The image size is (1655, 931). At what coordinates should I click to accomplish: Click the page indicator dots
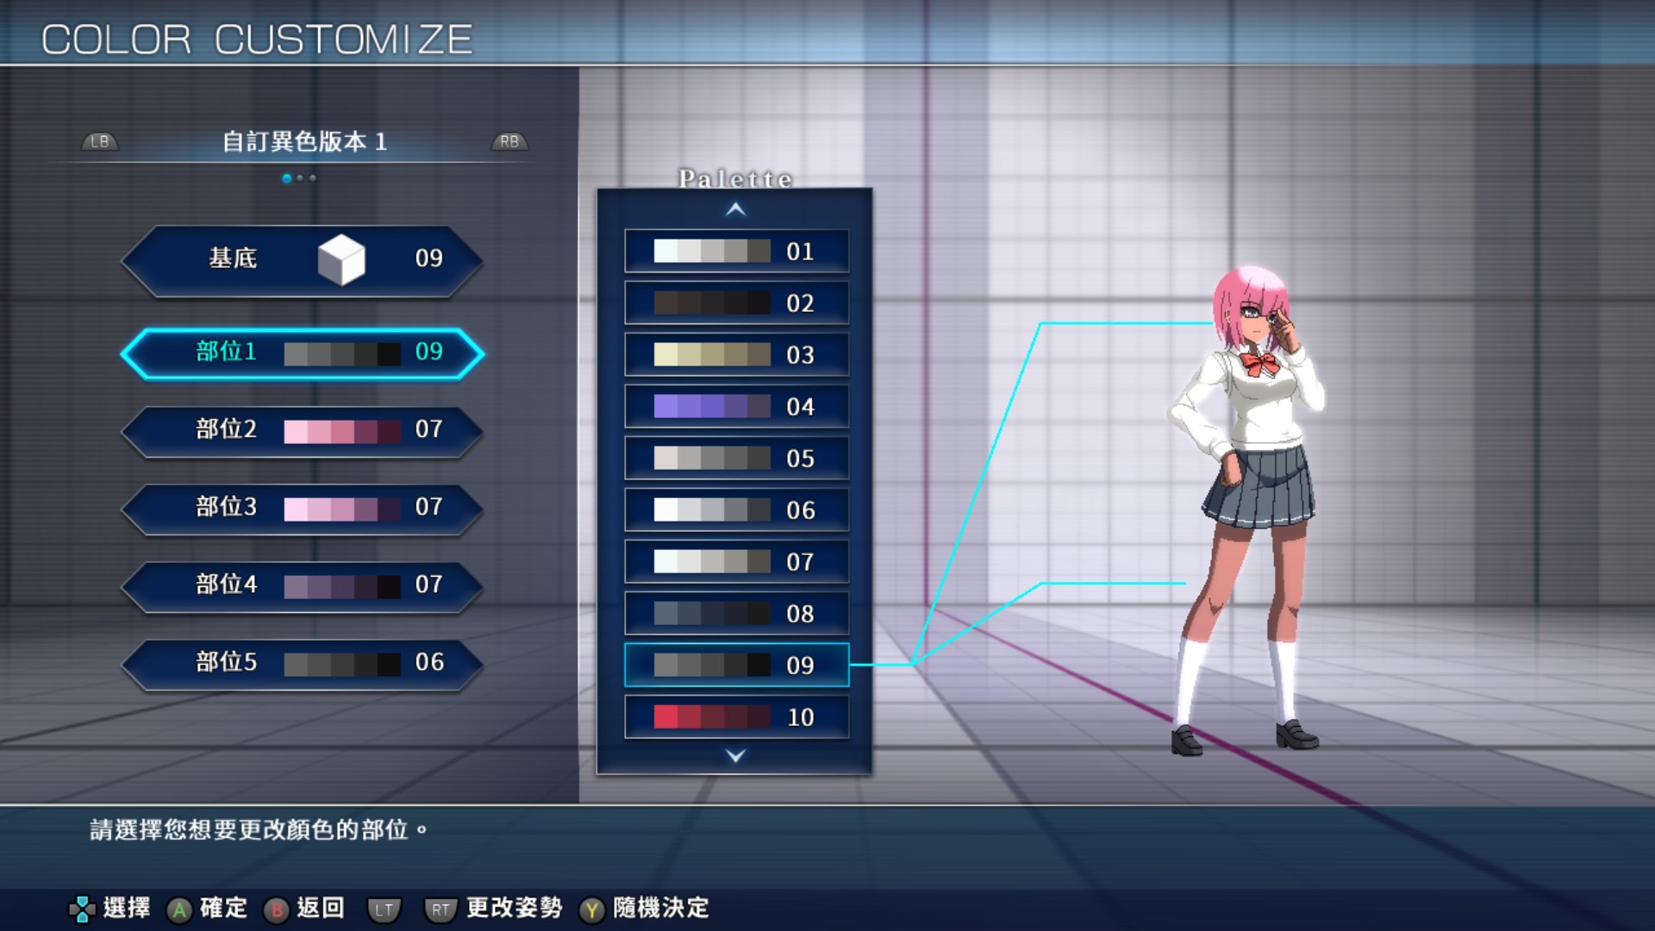click(x=299, y=178)
